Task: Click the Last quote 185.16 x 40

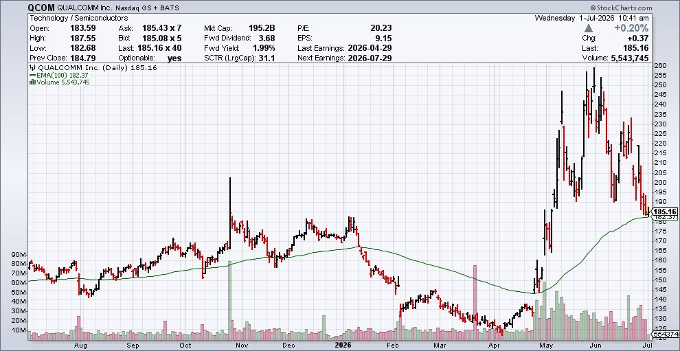Action: (159, 48)
